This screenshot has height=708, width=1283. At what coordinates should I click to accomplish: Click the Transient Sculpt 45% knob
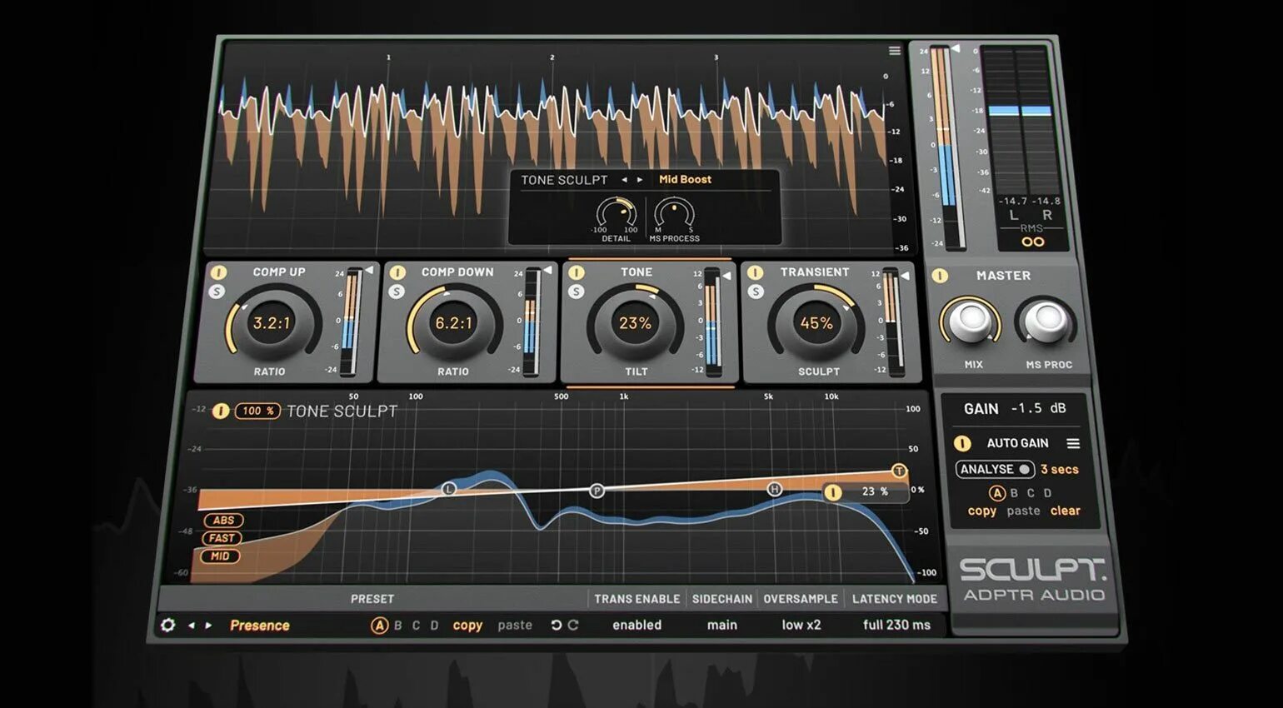[816, 323]
